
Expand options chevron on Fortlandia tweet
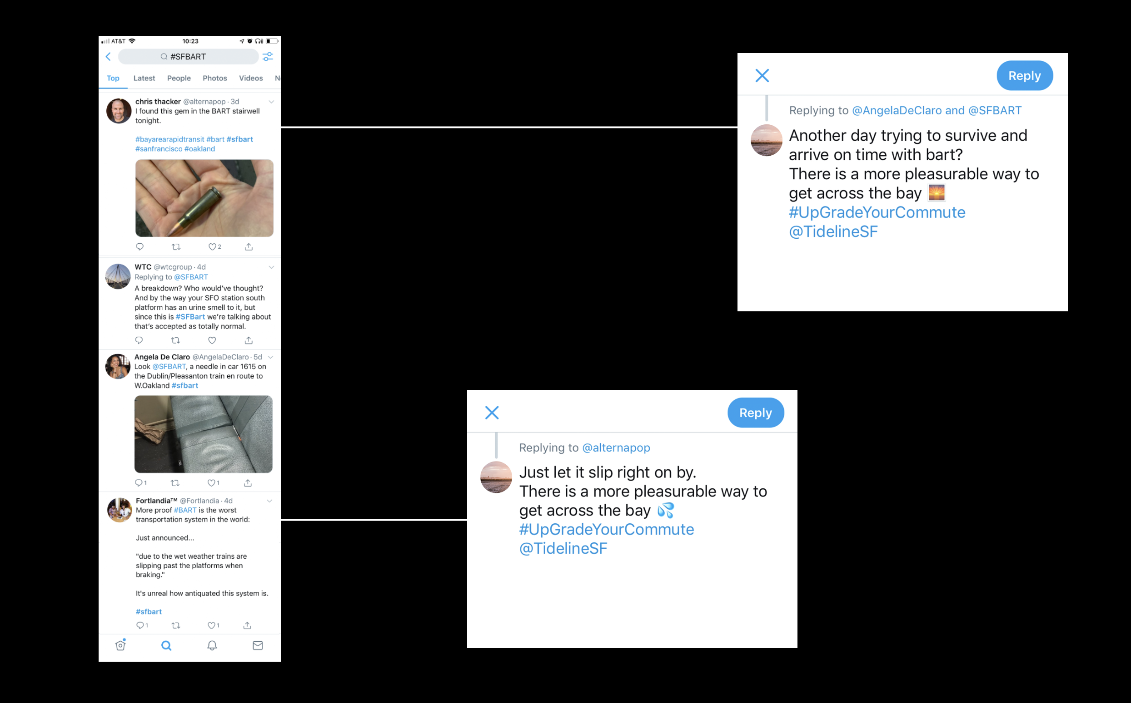click(x=269, y=501)
